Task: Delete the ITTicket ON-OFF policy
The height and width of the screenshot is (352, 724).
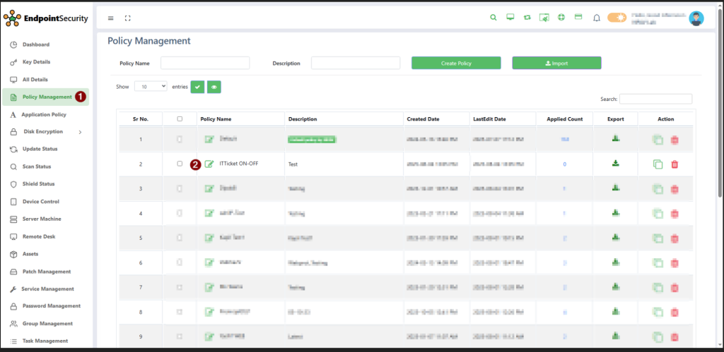Action: 675,164
